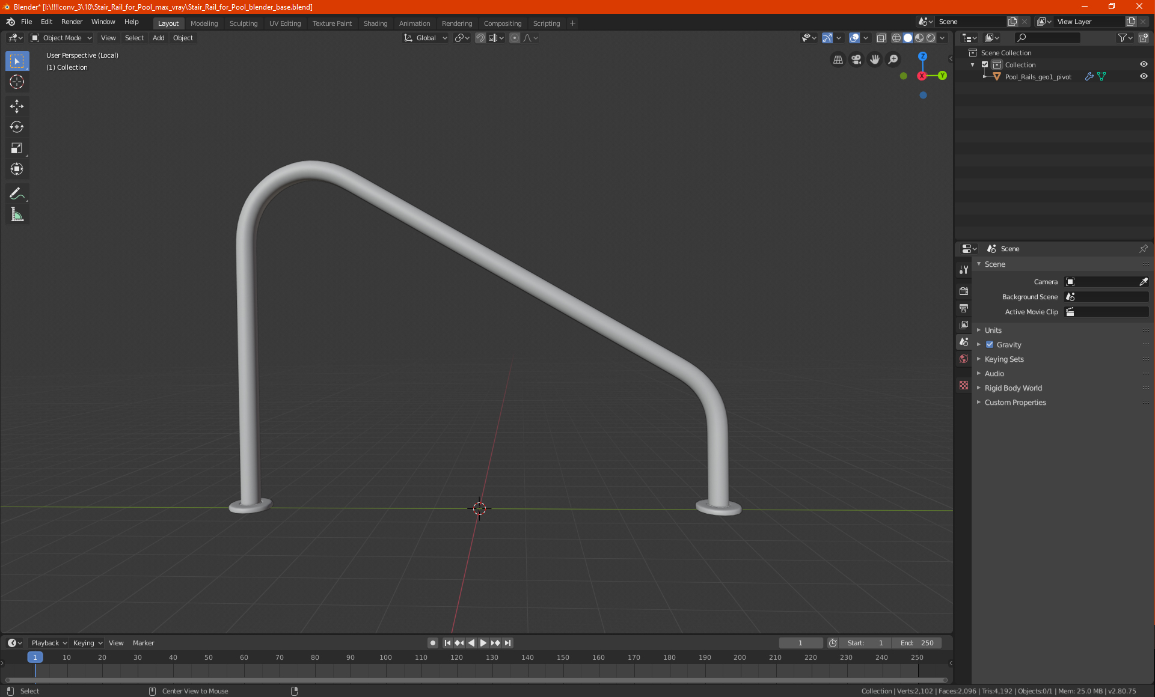The image size is (1155, 697).
Task: Expand the Units panel
Action: pos(993,330)
